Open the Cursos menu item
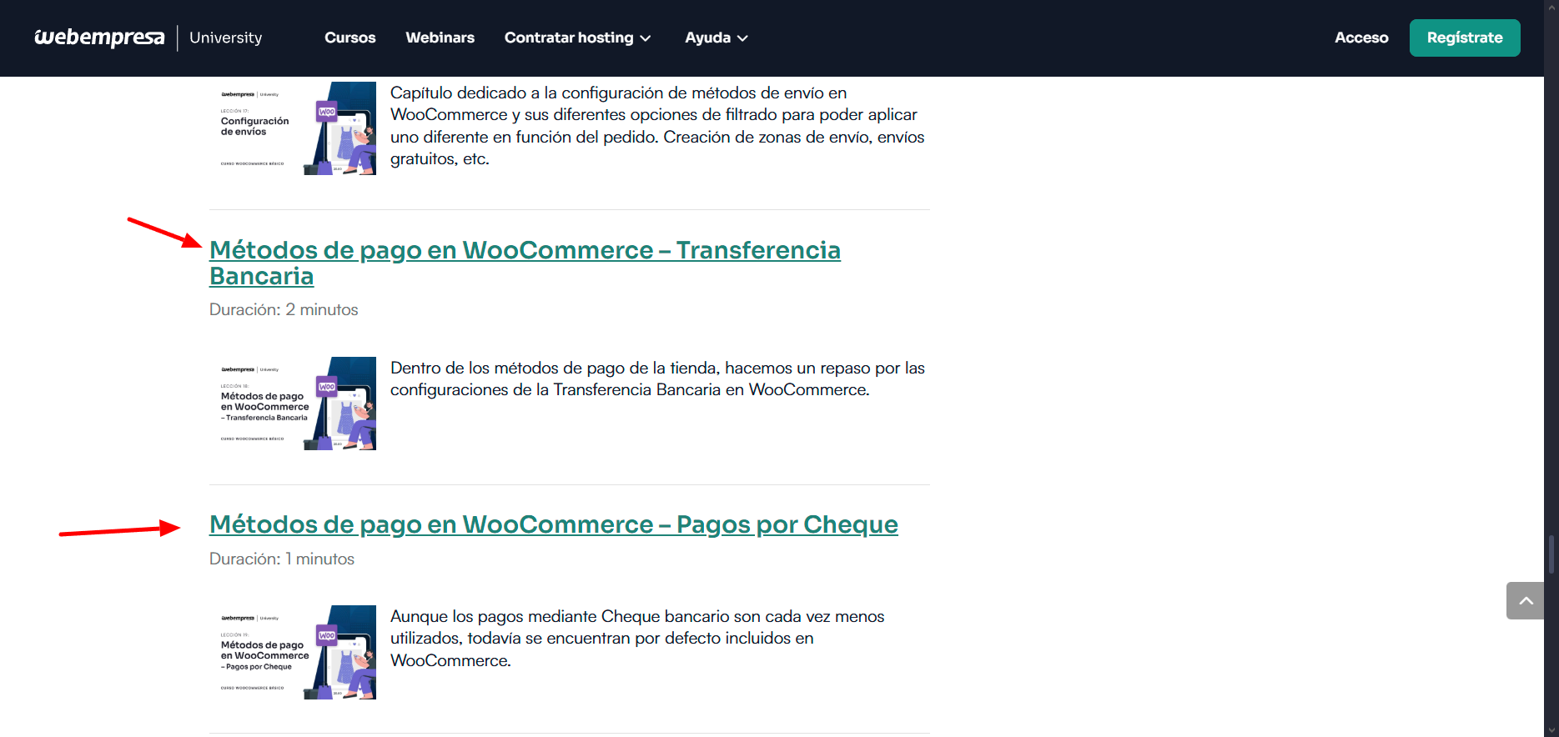Screen dimensions: 1559x737 tap(350, 38)
